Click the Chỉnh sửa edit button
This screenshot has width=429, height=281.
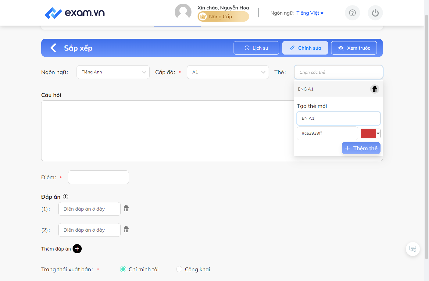tap(305, 48)
